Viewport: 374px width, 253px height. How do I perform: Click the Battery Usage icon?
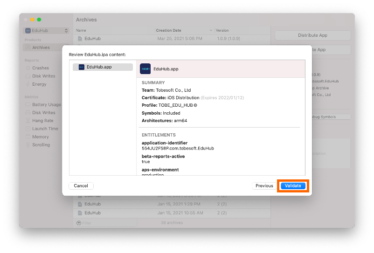coord(28,104)
